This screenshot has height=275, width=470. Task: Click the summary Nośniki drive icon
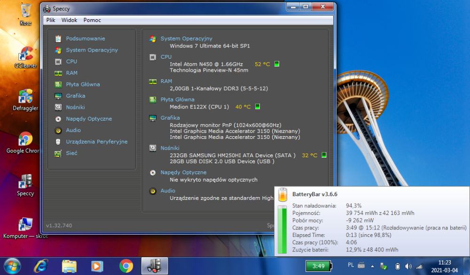pos(153,148)
